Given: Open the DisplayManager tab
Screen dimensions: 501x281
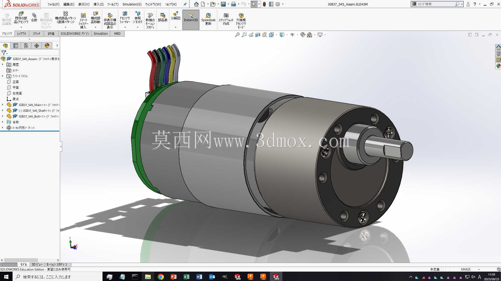Looking at the screenshot, I should pyautogui.click(x=47, y=46).
